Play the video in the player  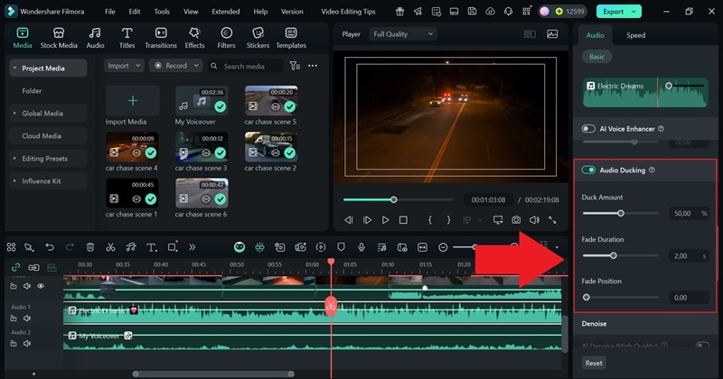click(x=385, y=220)
